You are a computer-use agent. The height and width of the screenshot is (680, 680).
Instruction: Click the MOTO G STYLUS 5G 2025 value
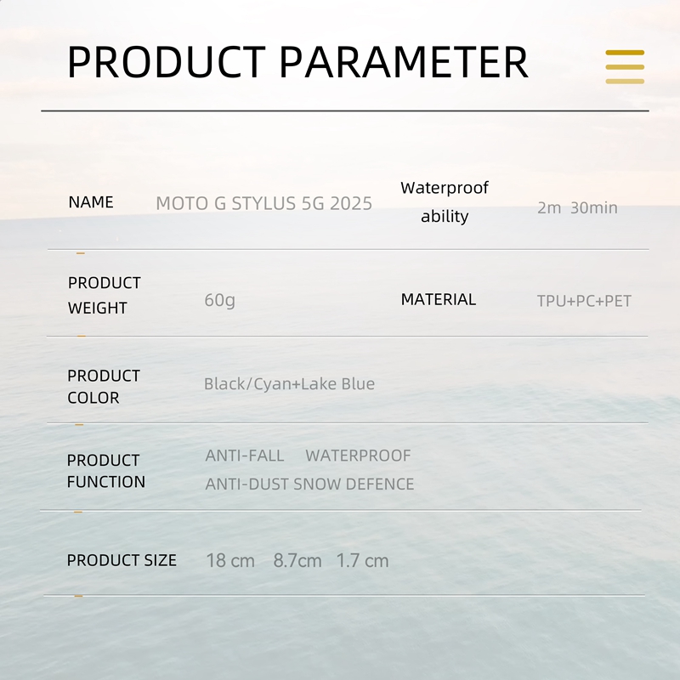[x=263, y=204]
